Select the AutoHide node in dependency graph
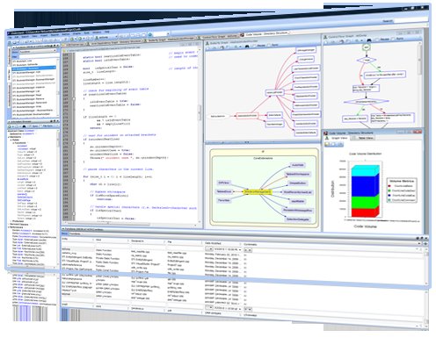This screenshot has width=436, height=345. coord(298,165)
